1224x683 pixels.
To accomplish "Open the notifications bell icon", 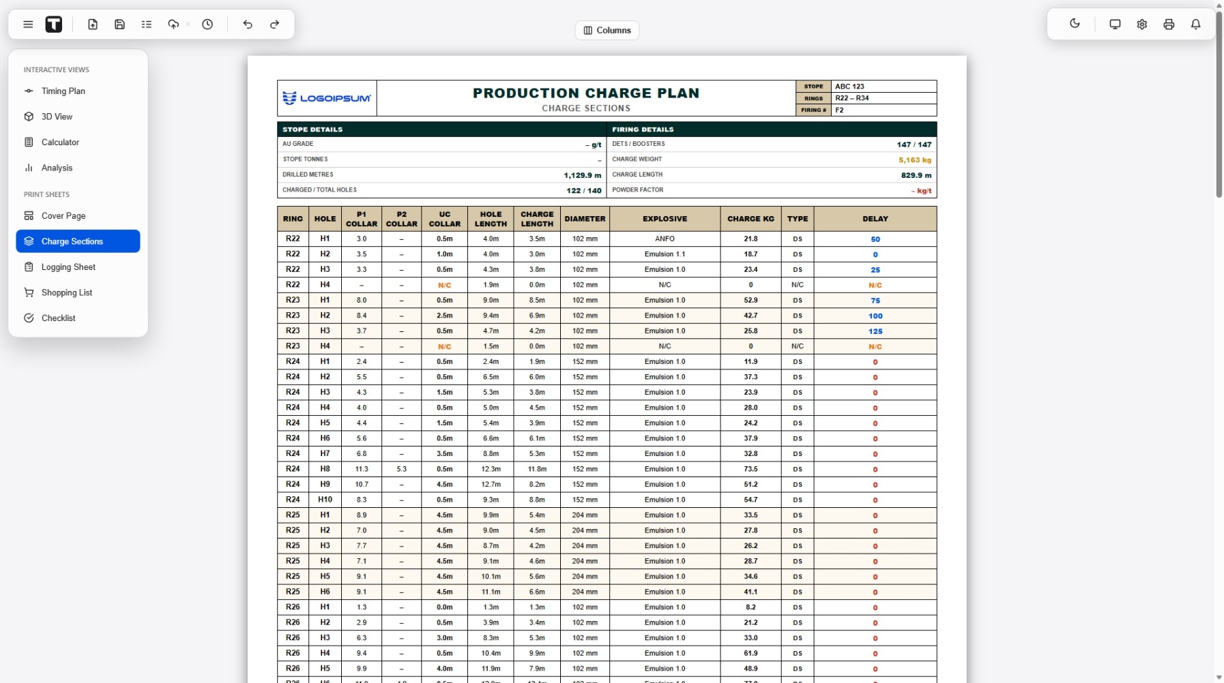I will click(x=1195, y=24).
